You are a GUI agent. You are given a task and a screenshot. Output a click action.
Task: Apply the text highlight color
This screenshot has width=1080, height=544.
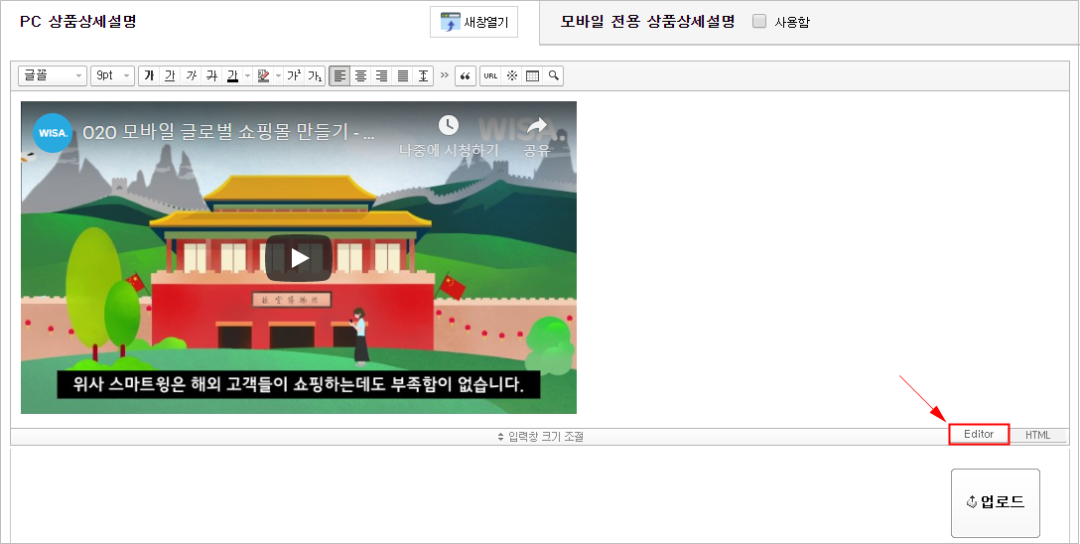(263, 75)
